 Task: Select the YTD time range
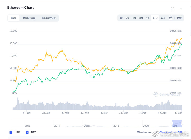point(155,18)
